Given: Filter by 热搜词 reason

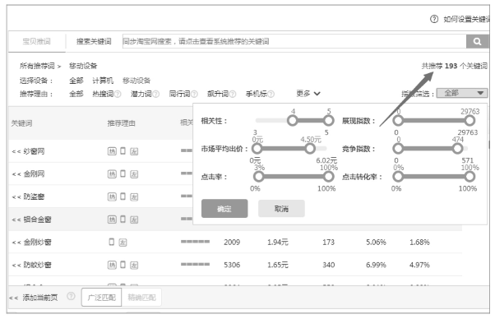Looking at the screenshot, I should (x=103, y=94).
